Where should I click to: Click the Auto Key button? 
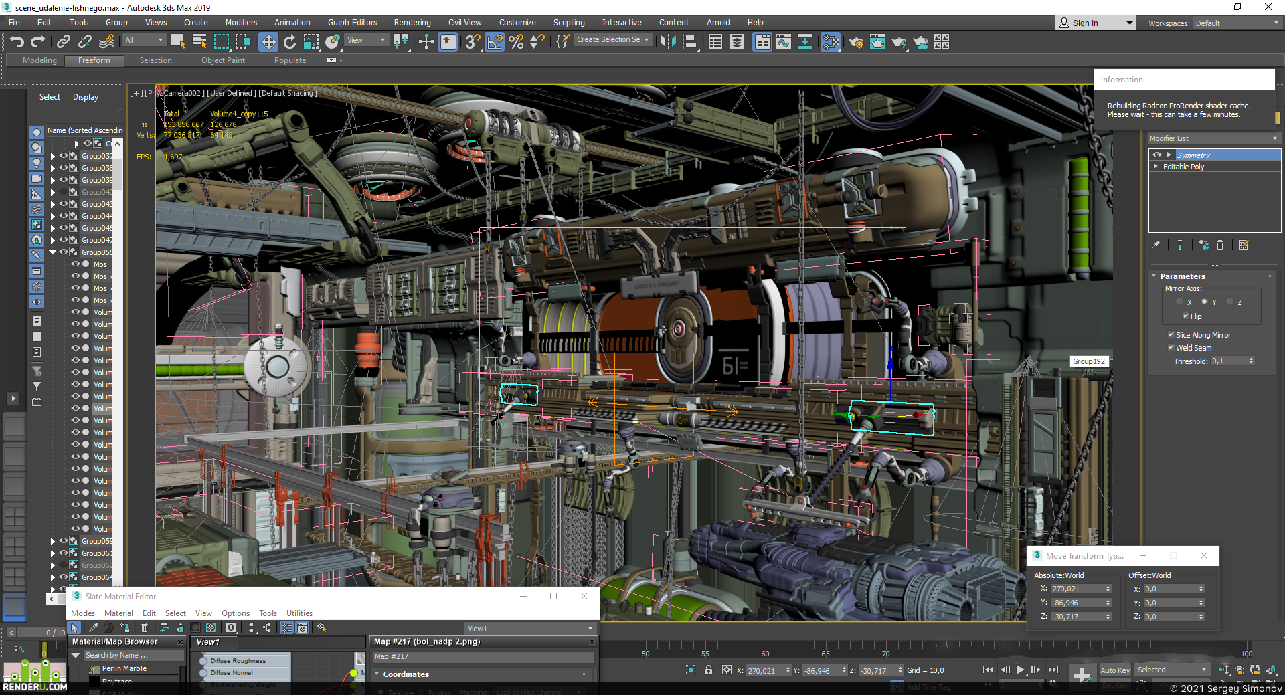click(x=1115, y=670)
